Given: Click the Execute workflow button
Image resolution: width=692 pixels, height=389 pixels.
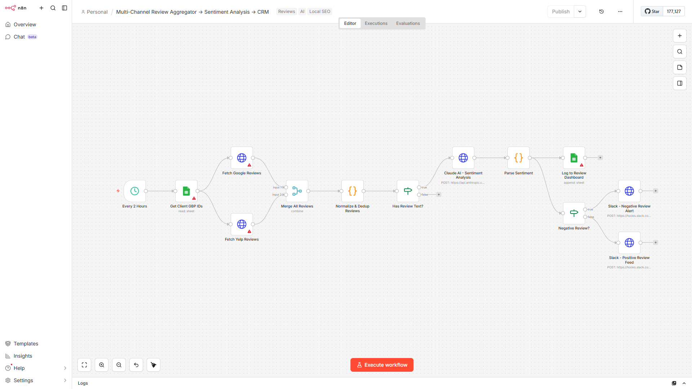Looking at the screenshot, I should (x=382, y=365).
